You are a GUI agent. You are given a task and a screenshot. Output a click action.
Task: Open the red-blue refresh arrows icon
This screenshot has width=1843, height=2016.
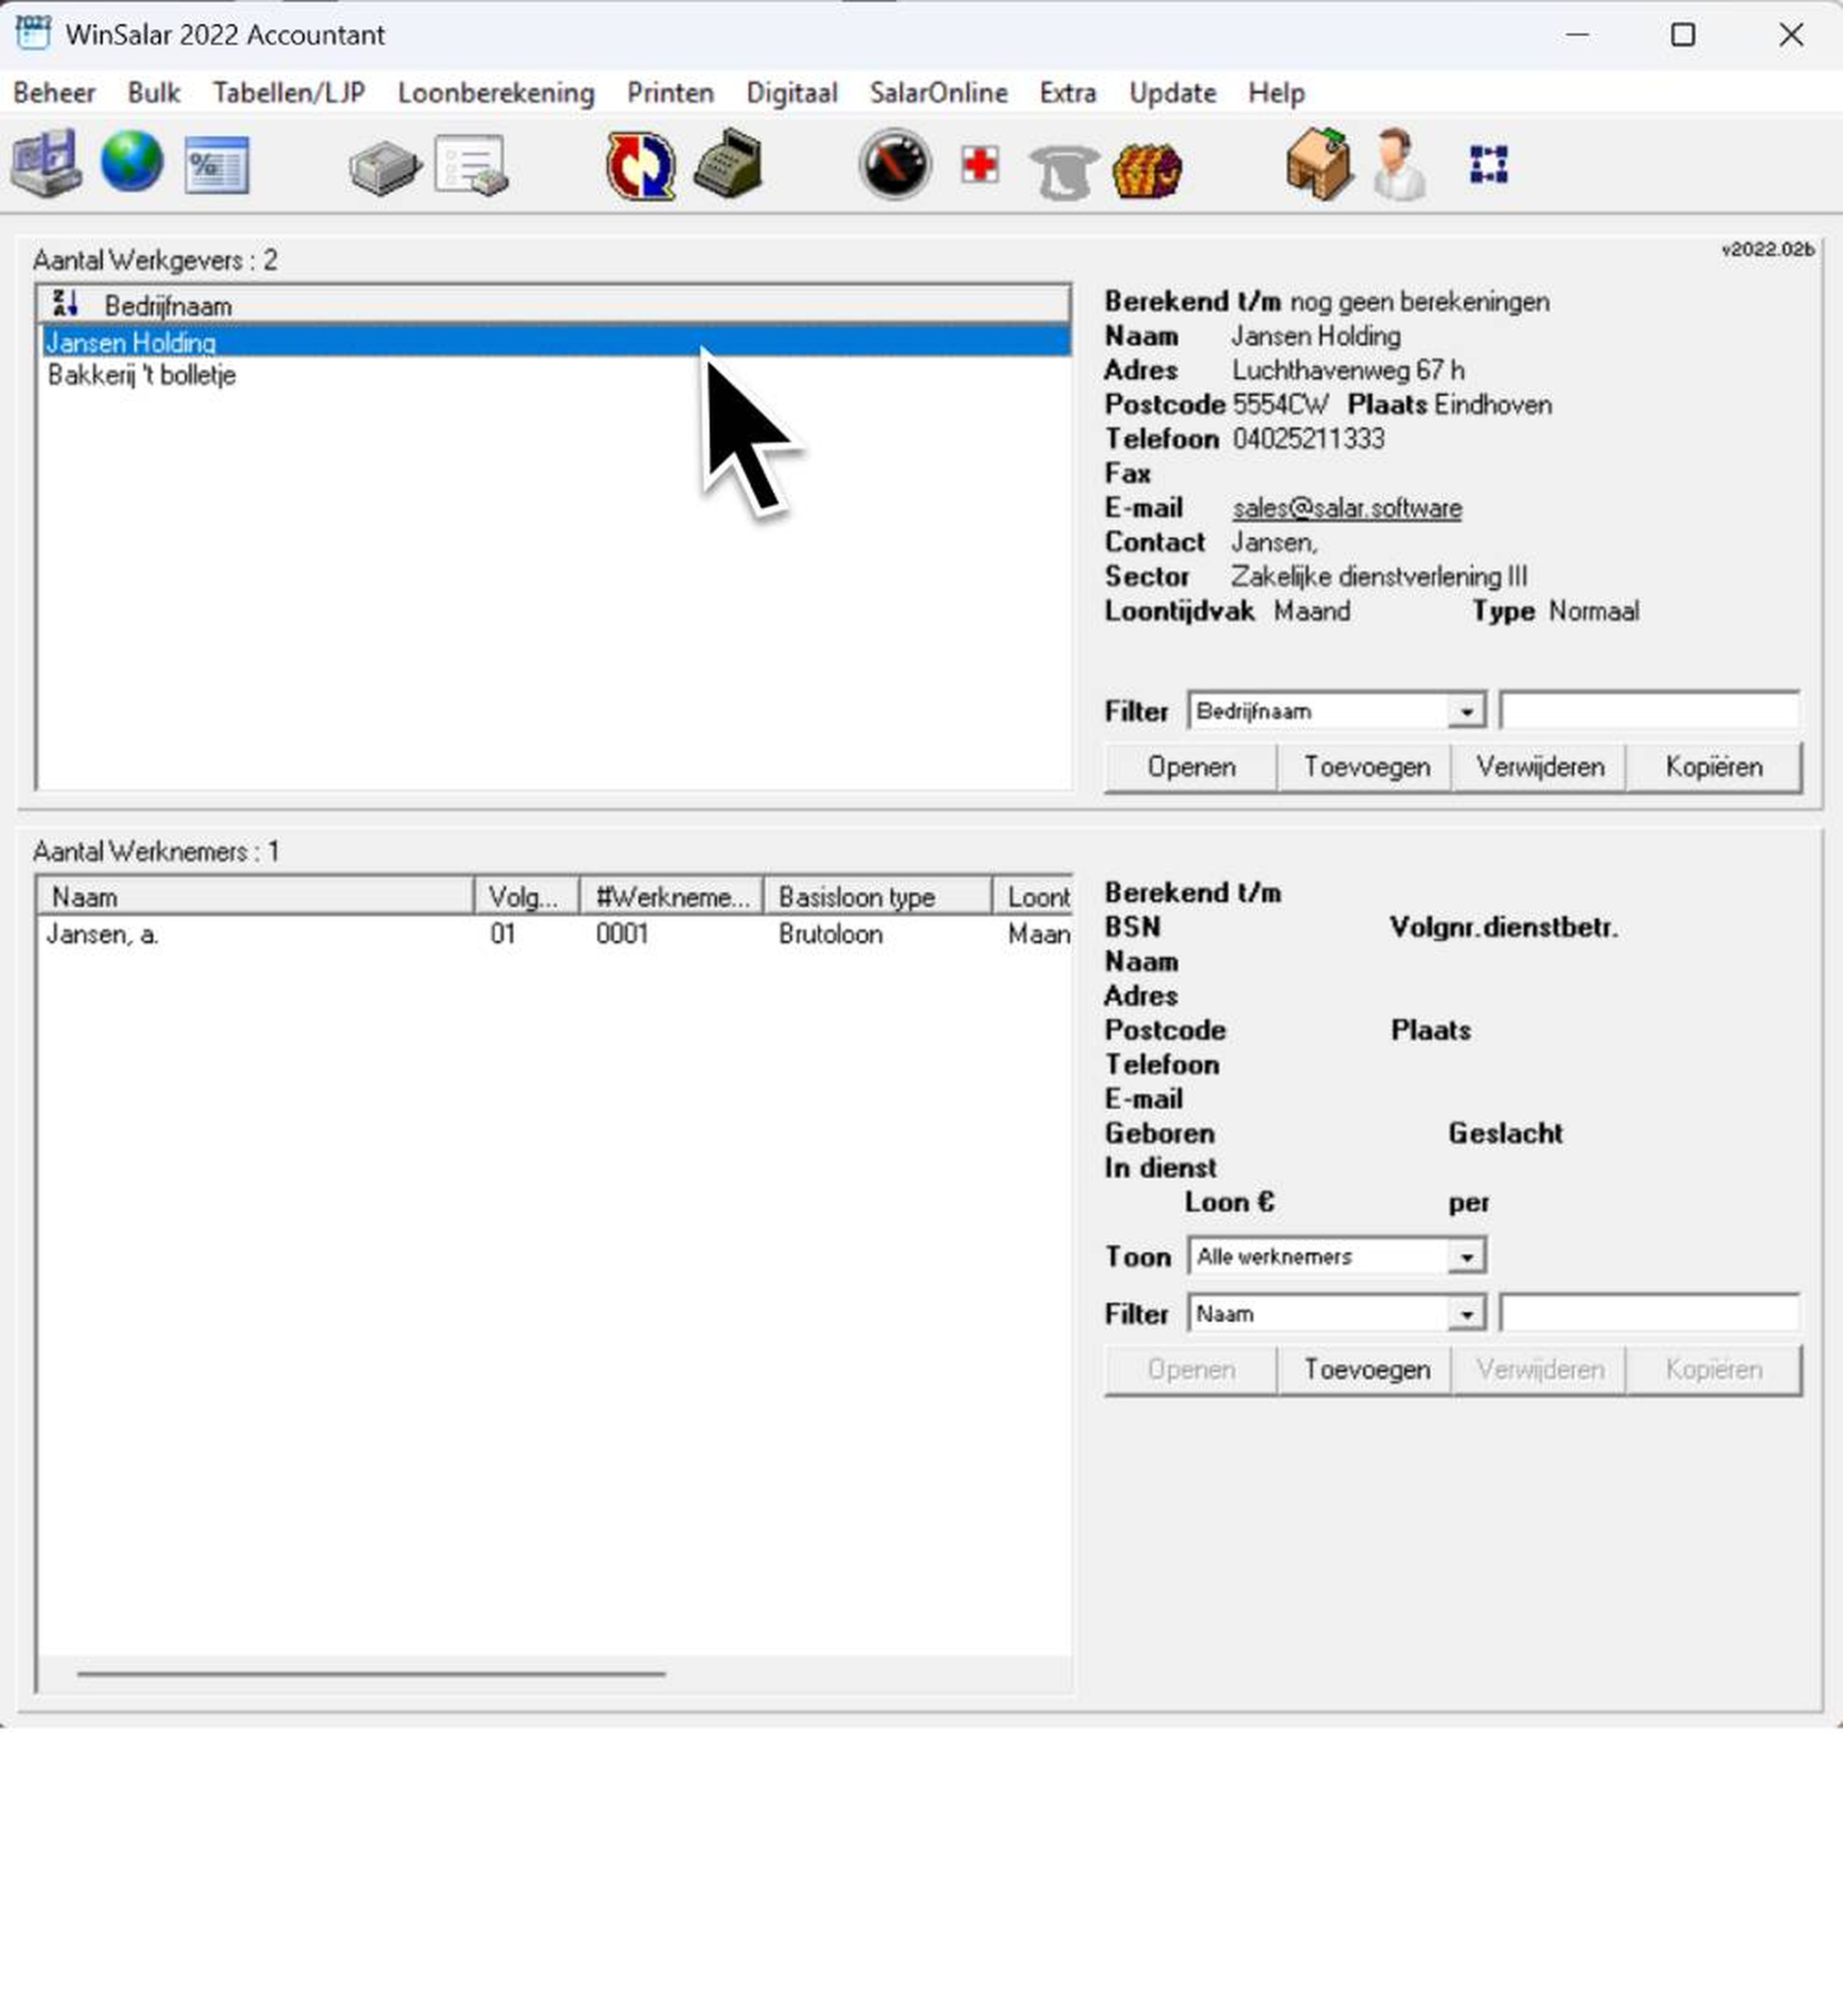pos(641,165)
